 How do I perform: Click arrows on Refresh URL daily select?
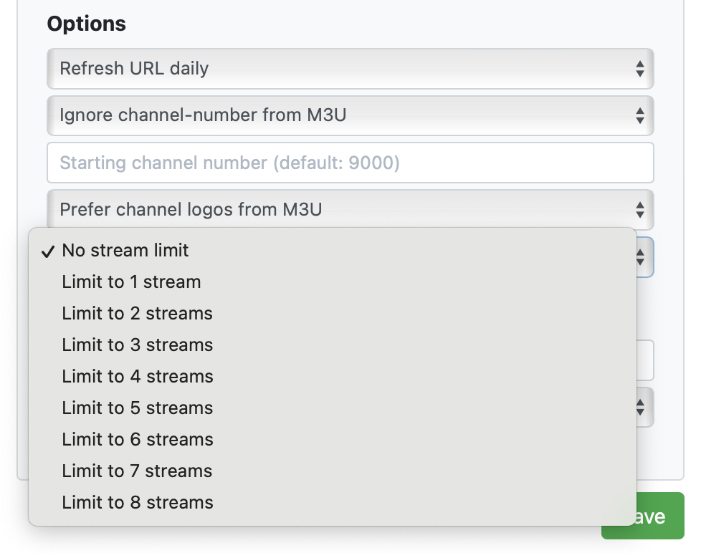coord(640,69)
